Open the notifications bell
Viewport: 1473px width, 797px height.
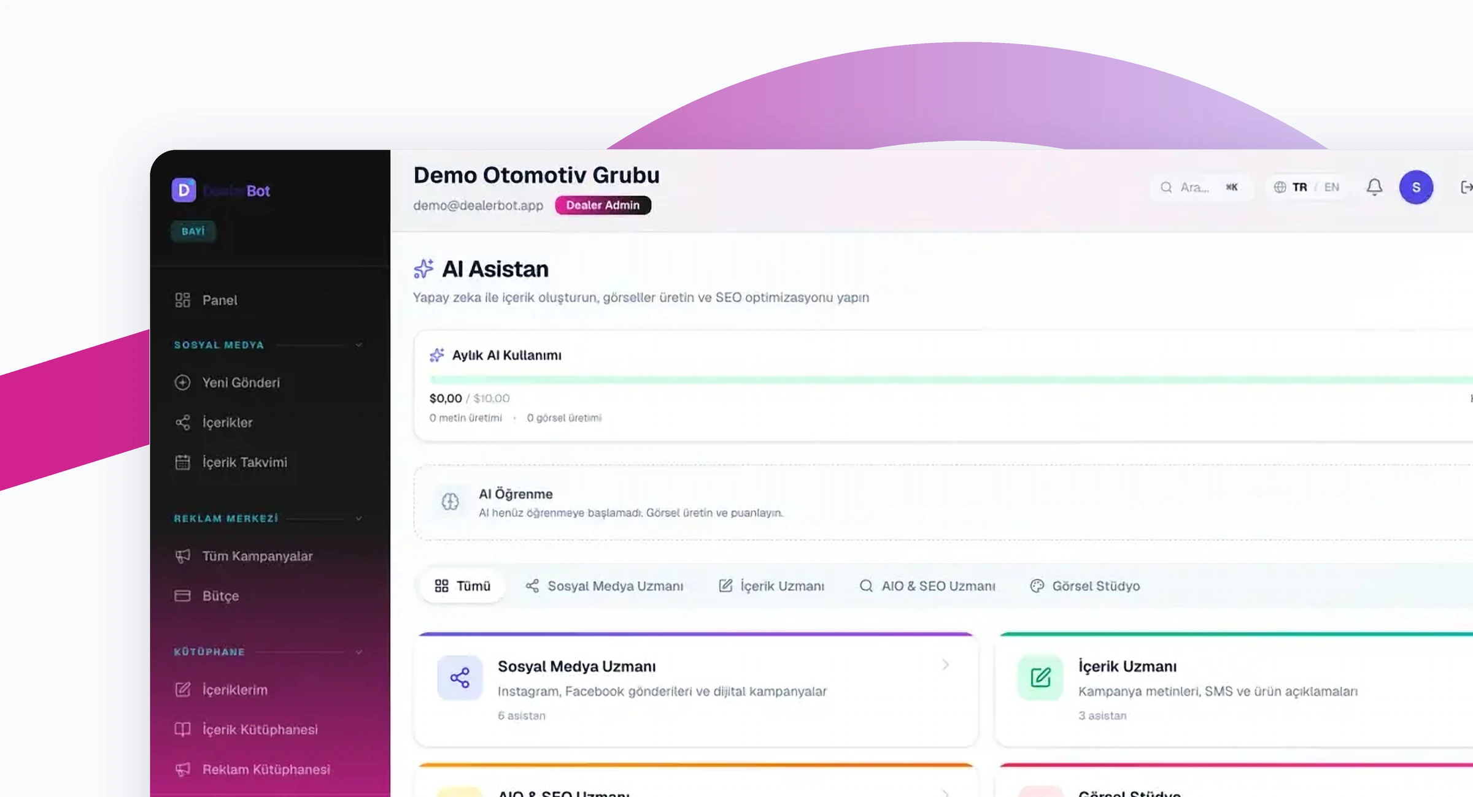(x=1374, y=187)
